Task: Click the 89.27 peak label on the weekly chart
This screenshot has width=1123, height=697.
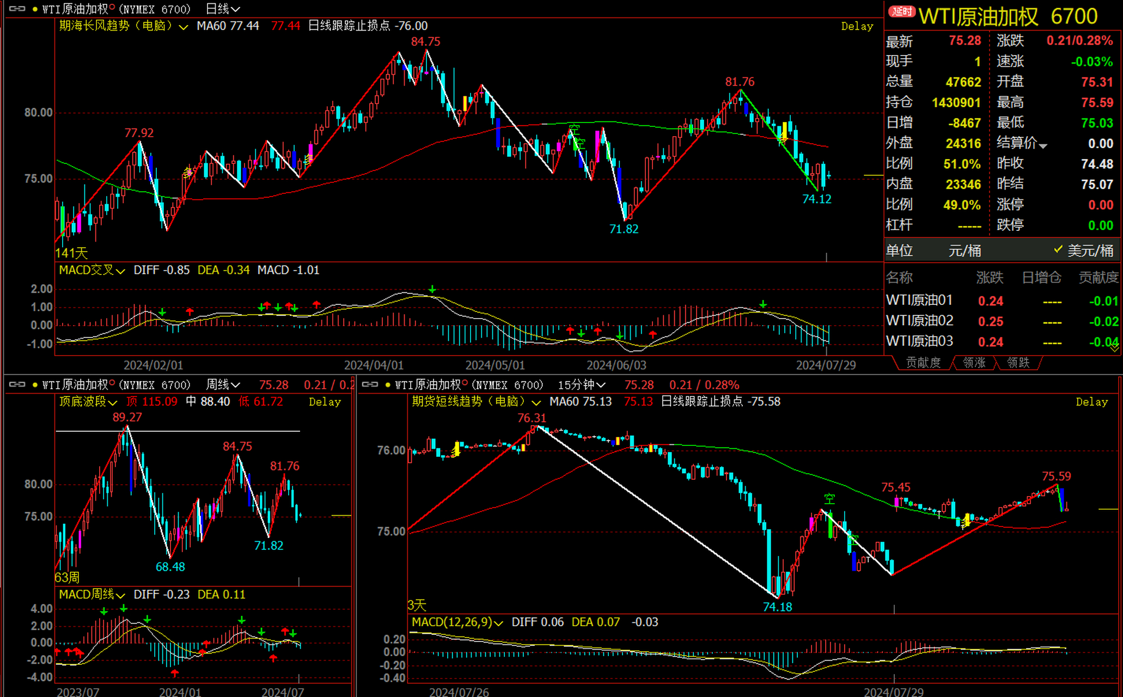Action: pyautogui.click(x=127, y=418)
